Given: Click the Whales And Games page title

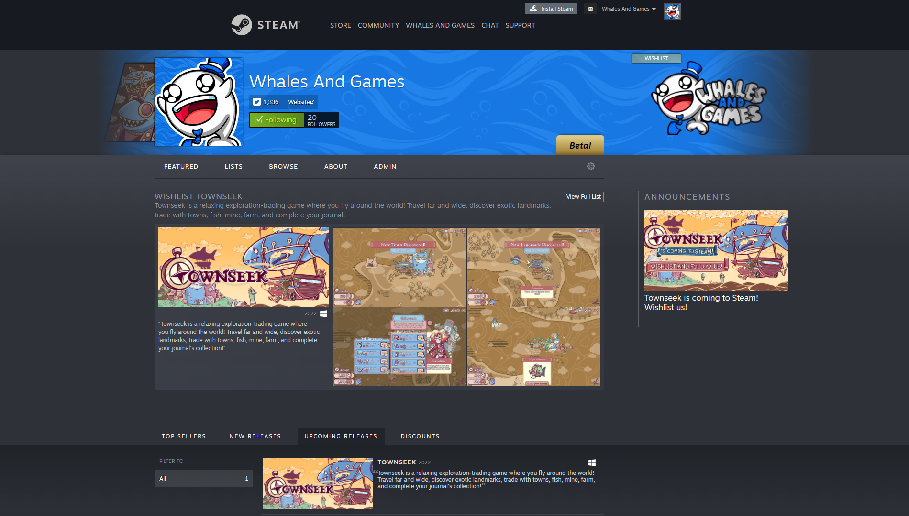Looking at the screenshot, I should (327, 82).
